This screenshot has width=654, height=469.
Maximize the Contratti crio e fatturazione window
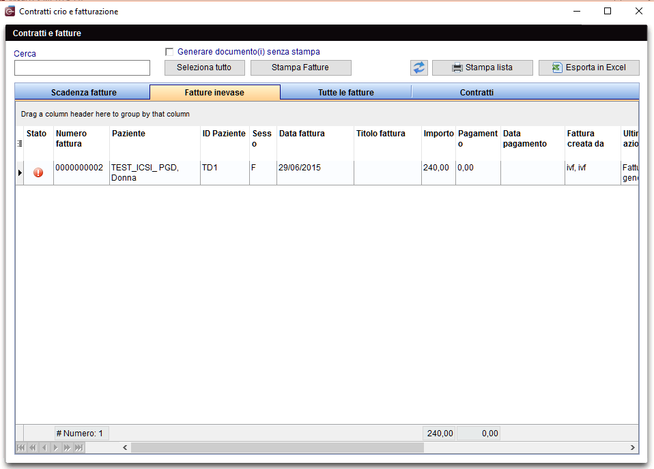coord(608,11)
